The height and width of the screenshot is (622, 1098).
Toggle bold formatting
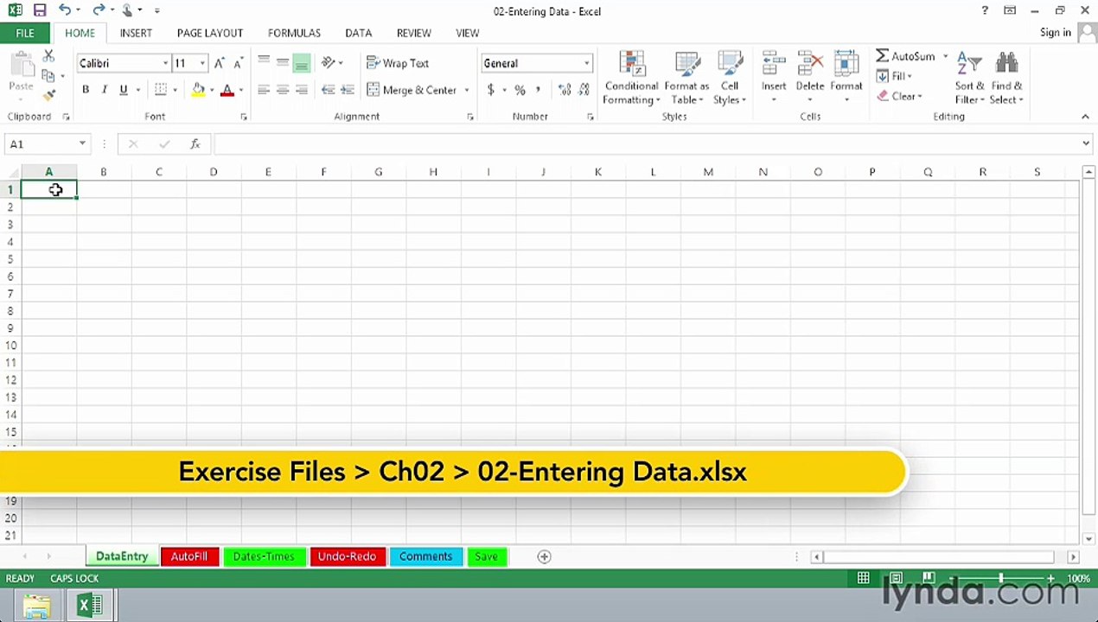86,90
